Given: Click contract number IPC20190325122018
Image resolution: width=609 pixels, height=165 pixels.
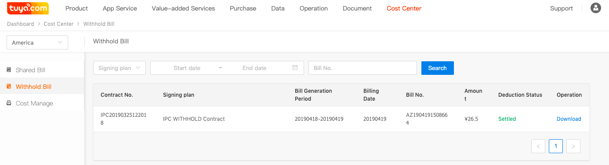Looking at the screenshot, I should pos(123,119).
